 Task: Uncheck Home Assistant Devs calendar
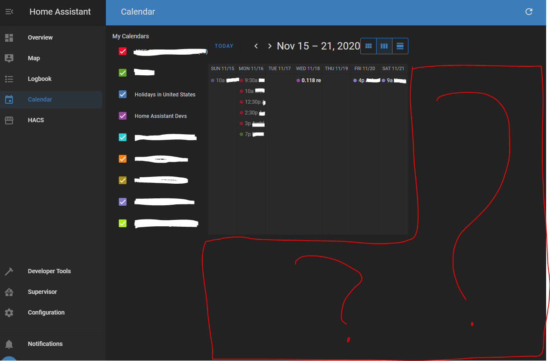(x=123, y=116)
